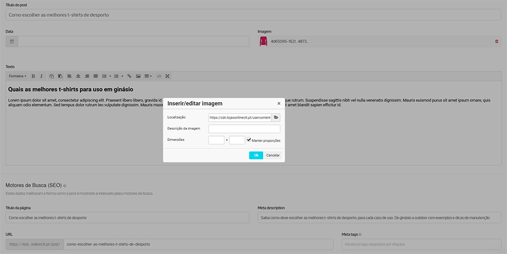Toggle bold formatting in editor toolbar
507x254 pixels.
click(x=33, y=76)
